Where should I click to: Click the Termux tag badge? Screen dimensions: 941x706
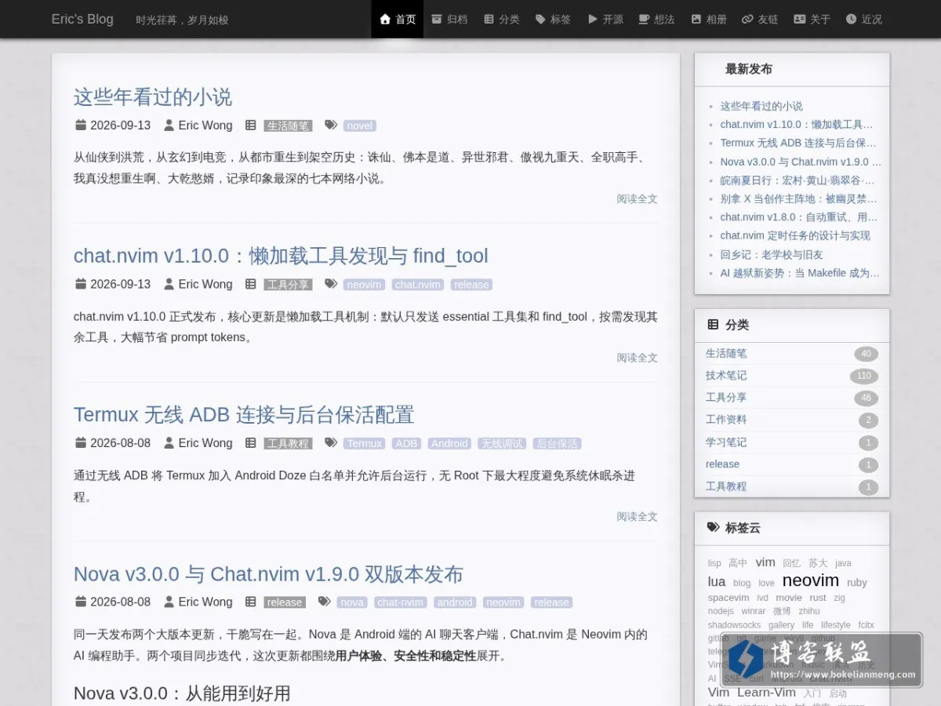coord(365,443)
